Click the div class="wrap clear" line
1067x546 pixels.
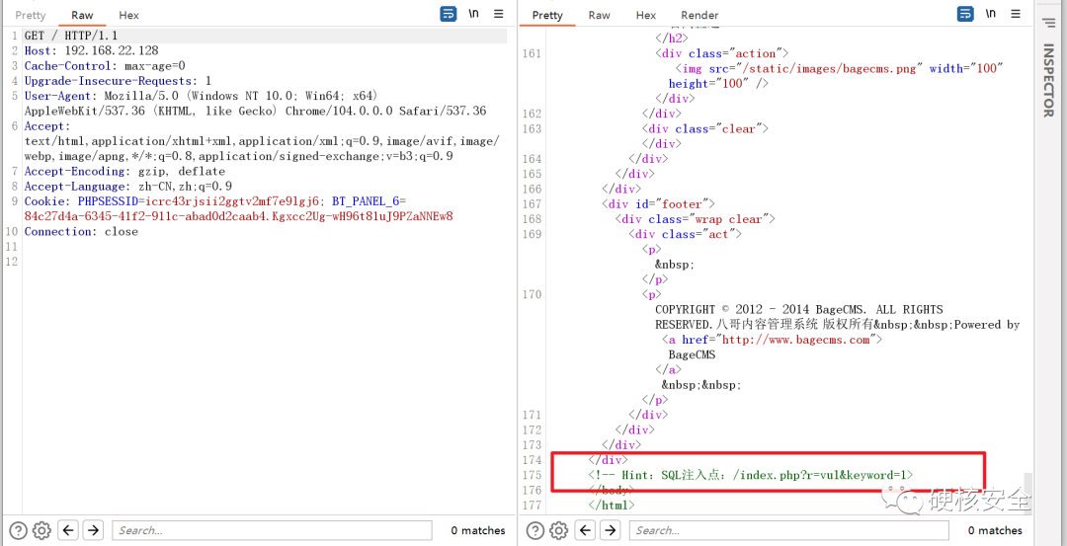pyautogui.click(x=695, y=219)
